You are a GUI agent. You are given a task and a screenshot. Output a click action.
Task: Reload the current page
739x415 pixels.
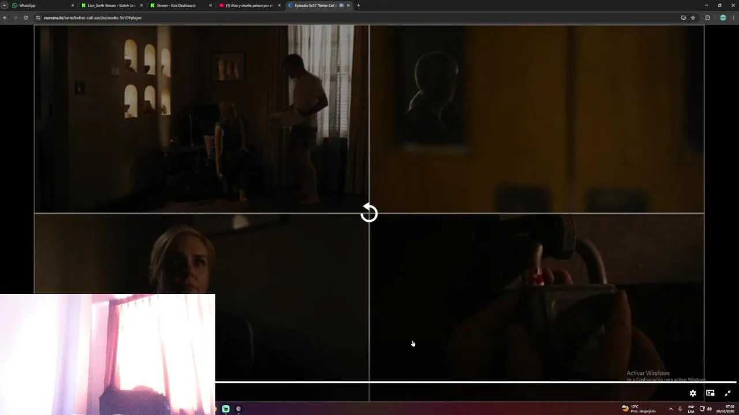pos(25,17)
